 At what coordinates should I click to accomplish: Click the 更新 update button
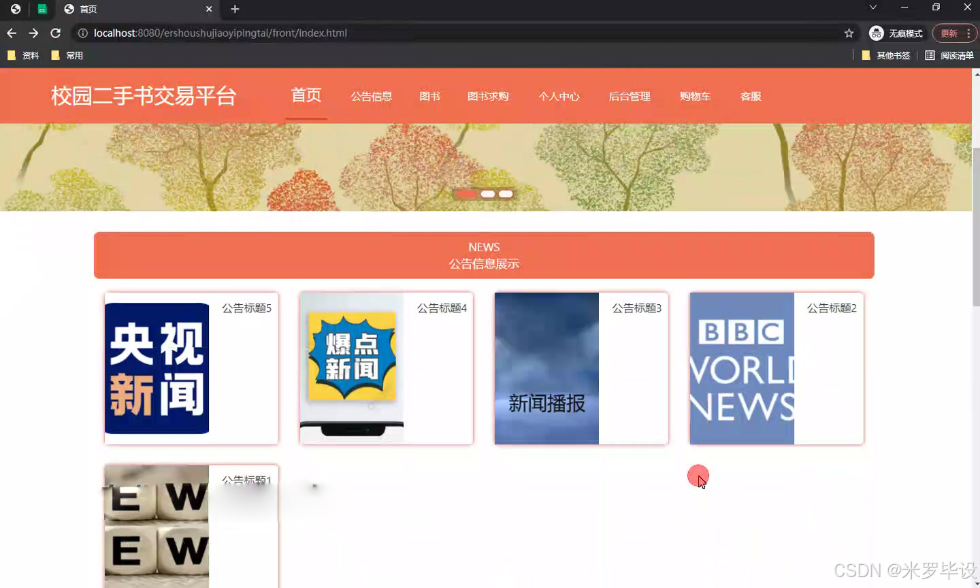(x=954, y=33)
